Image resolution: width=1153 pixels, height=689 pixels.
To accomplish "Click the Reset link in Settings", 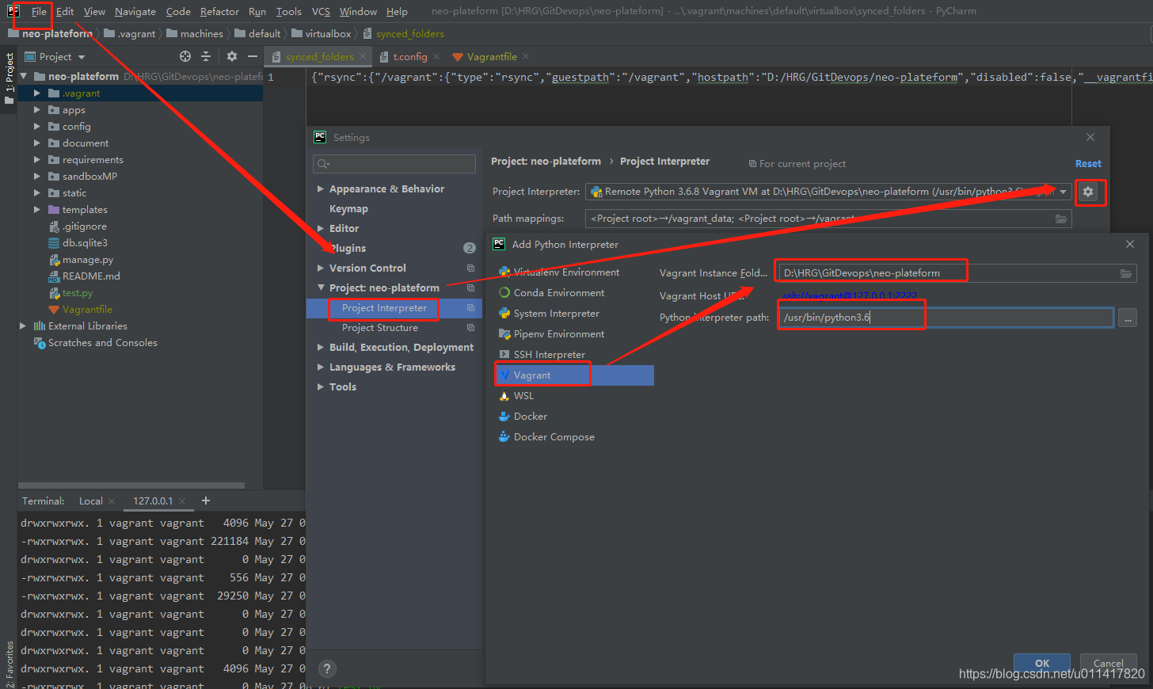I will 1088,163.
